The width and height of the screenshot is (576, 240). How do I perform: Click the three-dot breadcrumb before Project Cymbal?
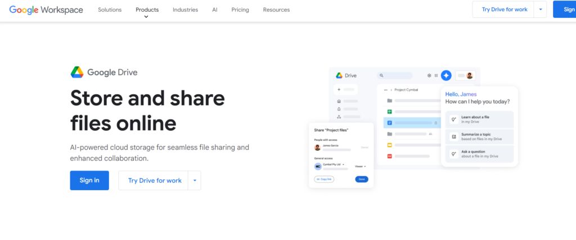coord(385,90)
